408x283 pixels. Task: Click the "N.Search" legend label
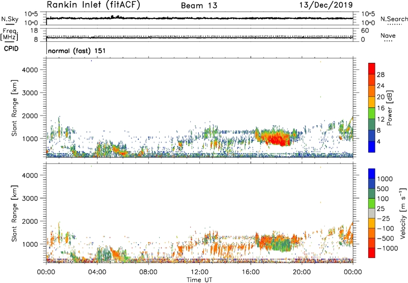click(394, 19)
